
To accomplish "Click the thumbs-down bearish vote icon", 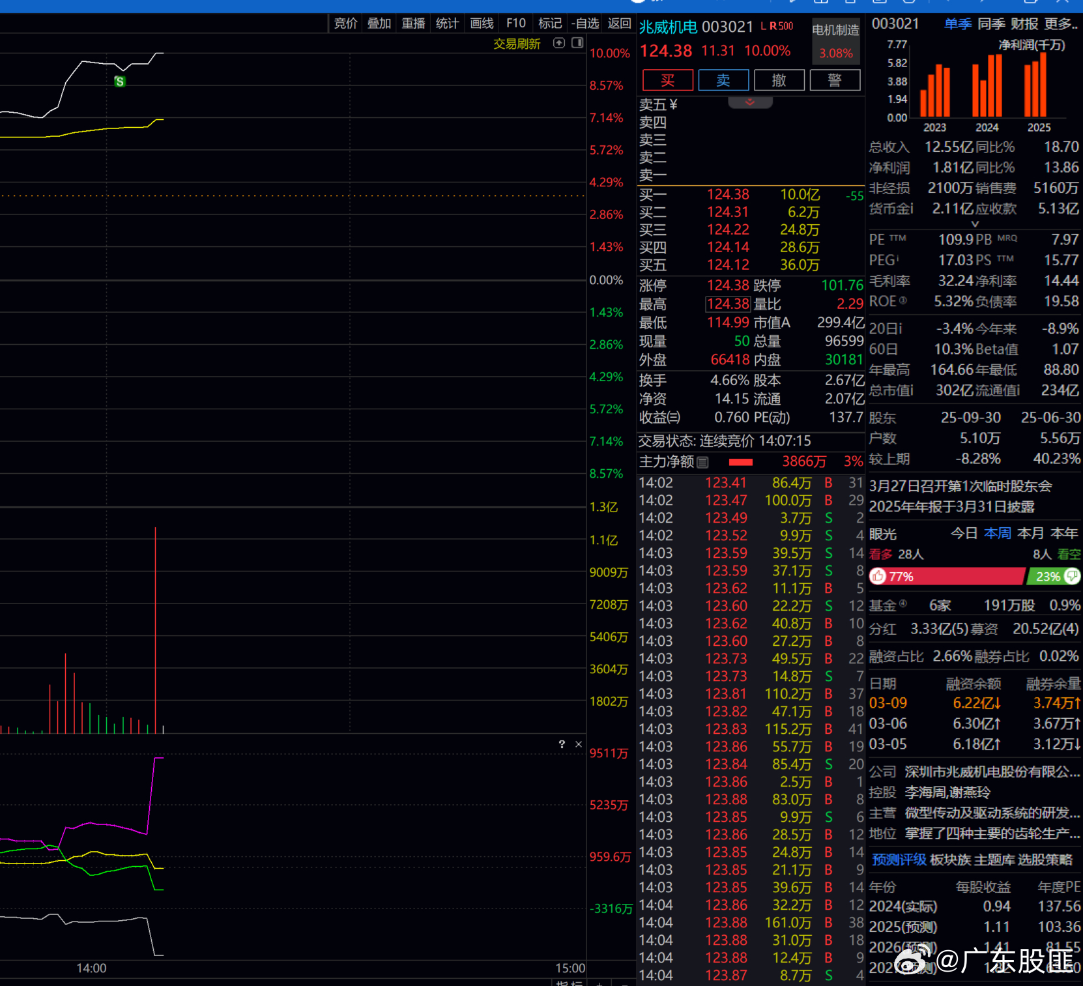I will click(x=1071, y=576).
